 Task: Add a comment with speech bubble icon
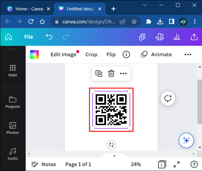(x=168, y=99)
